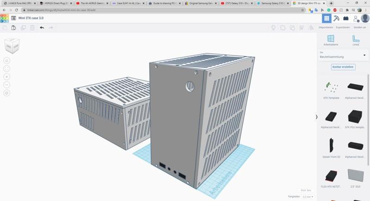Switch to the (737) Galaxy S10 YouTube tab
370x201 pixels.
tap(237, 3)
